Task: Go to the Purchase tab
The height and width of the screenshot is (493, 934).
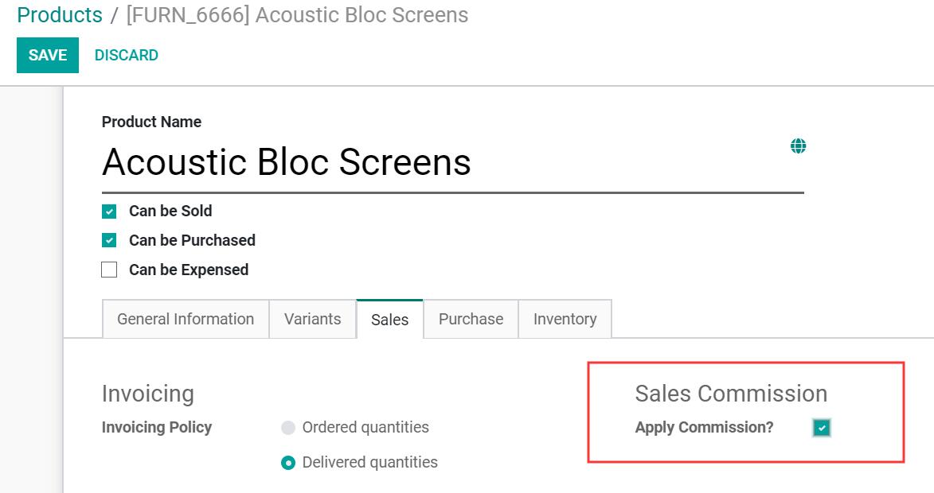Action: (x=471, y=320)
